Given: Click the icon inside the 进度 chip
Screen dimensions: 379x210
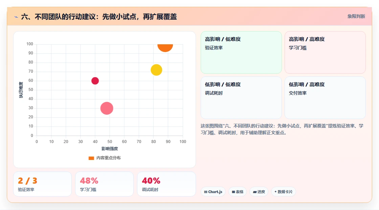Looking at the screenshot, I should pyautogui.click(x=255, y=192).
